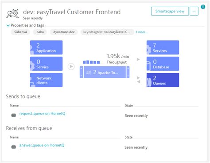Screen dimensions: 210x163
Task: Open the 2 Application tile
Action: [x=46, y=48]
